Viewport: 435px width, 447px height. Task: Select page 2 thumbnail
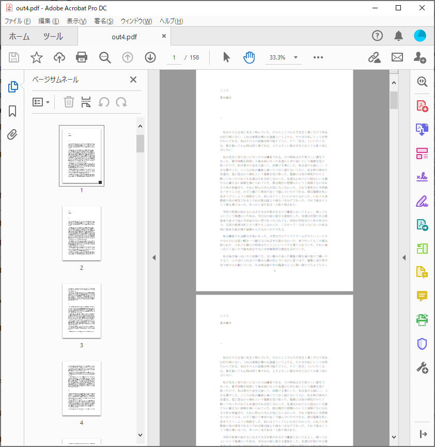tap(82, 233)
